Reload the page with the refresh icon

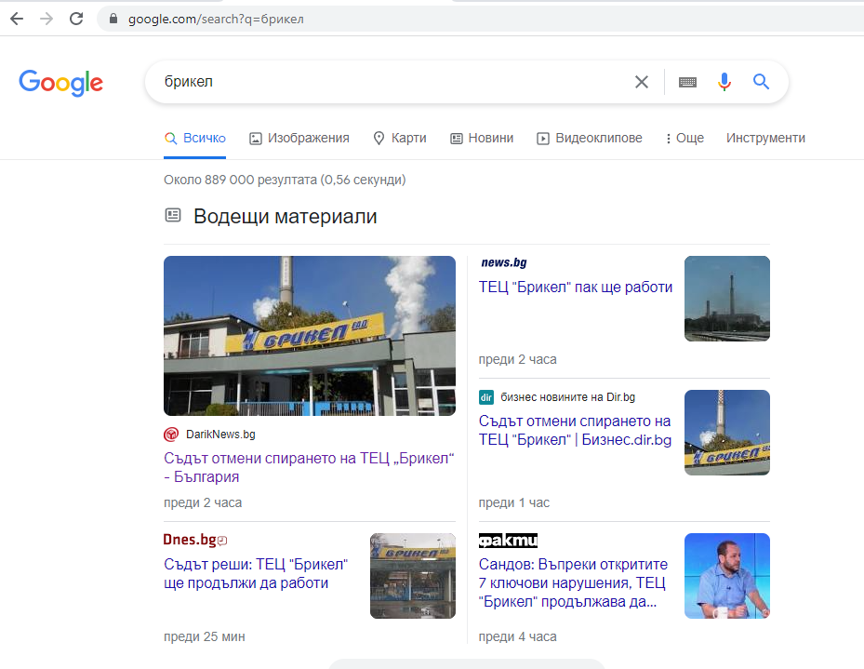76,19
